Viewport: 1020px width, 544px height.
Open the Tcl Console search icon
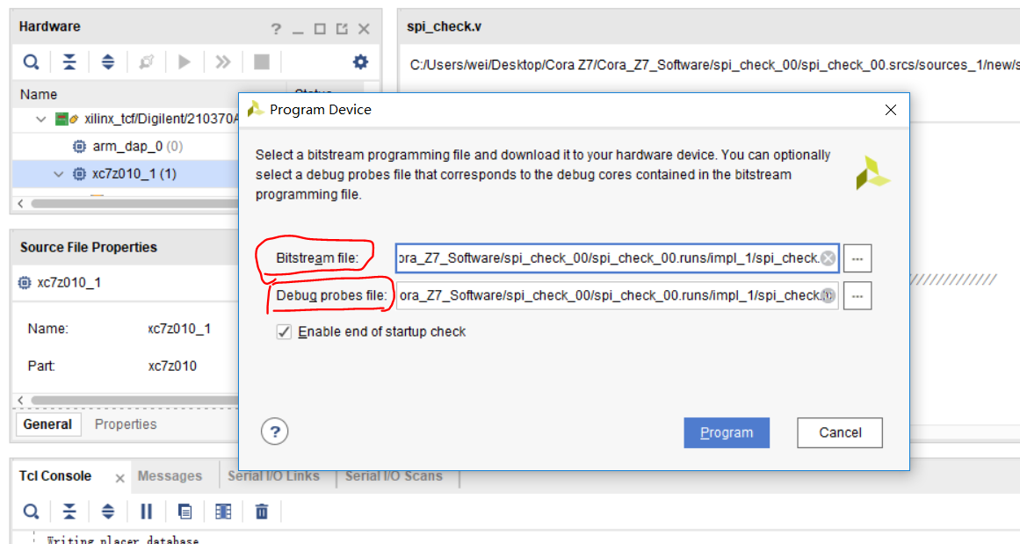tap(31, 511)
